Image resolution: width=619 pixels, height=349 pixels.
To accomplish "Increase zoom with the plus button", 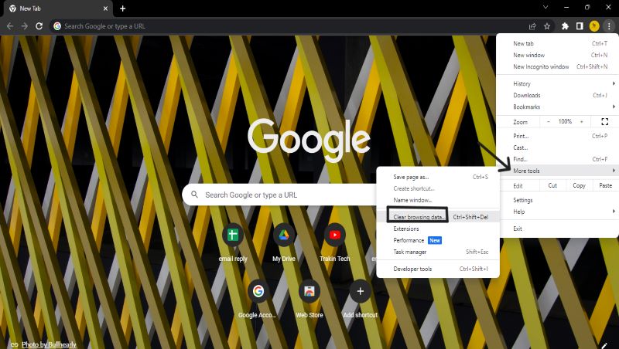I will [x=582, y=122].
